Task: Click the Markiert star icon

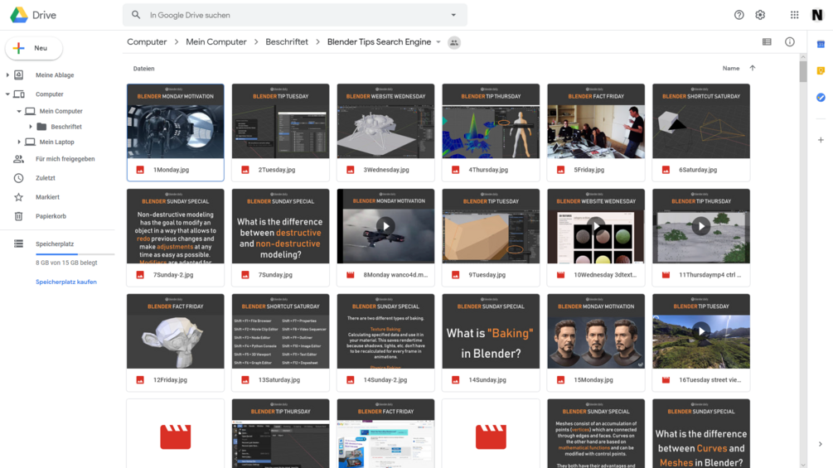Action: pos(18,197)
